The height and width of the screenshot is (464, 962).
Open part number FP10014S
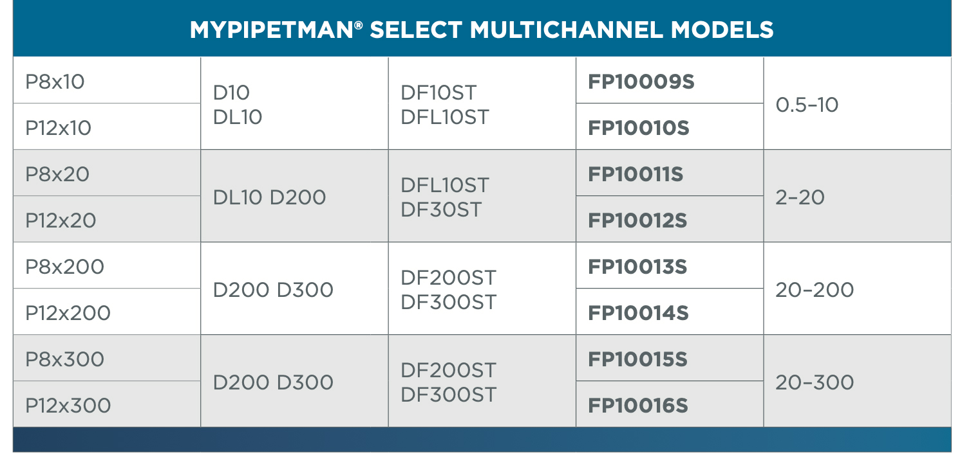pyautogui.click(x=638, y=313)
